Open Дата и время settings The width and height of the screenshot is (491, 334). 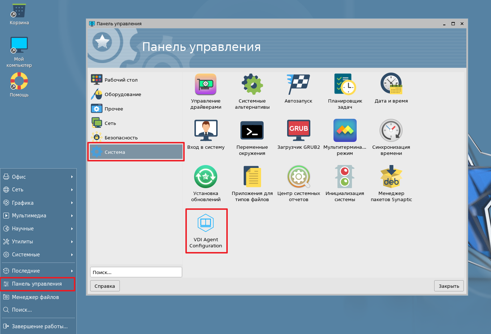(x=391, y=84)
